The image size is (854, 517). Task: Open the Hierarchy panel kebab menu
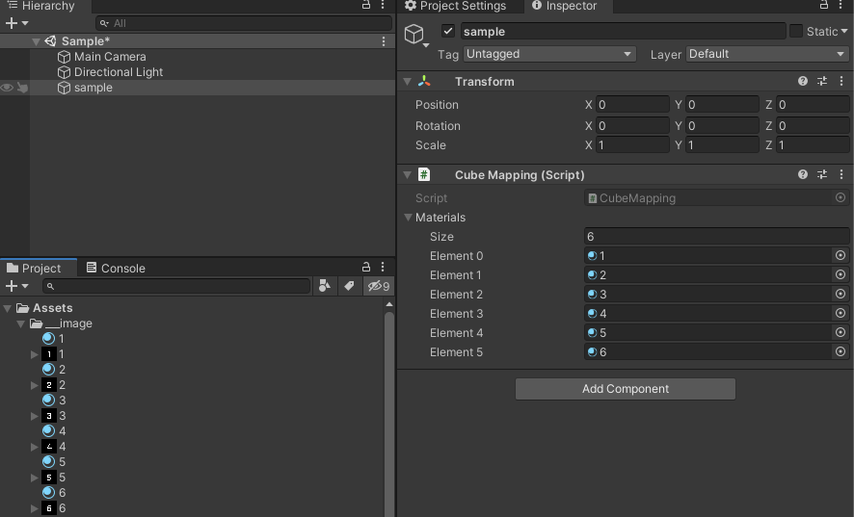point(383,5)
